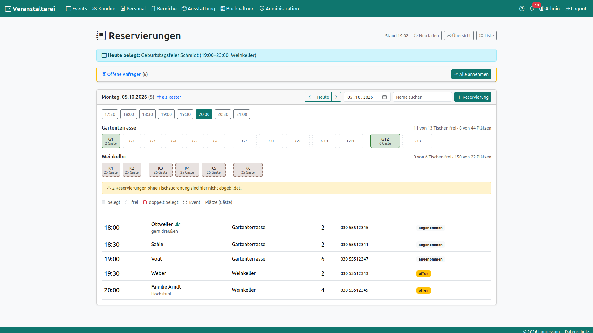Open the Datenschutz footer link
The image size is (593, 333).
pos(577,331)
